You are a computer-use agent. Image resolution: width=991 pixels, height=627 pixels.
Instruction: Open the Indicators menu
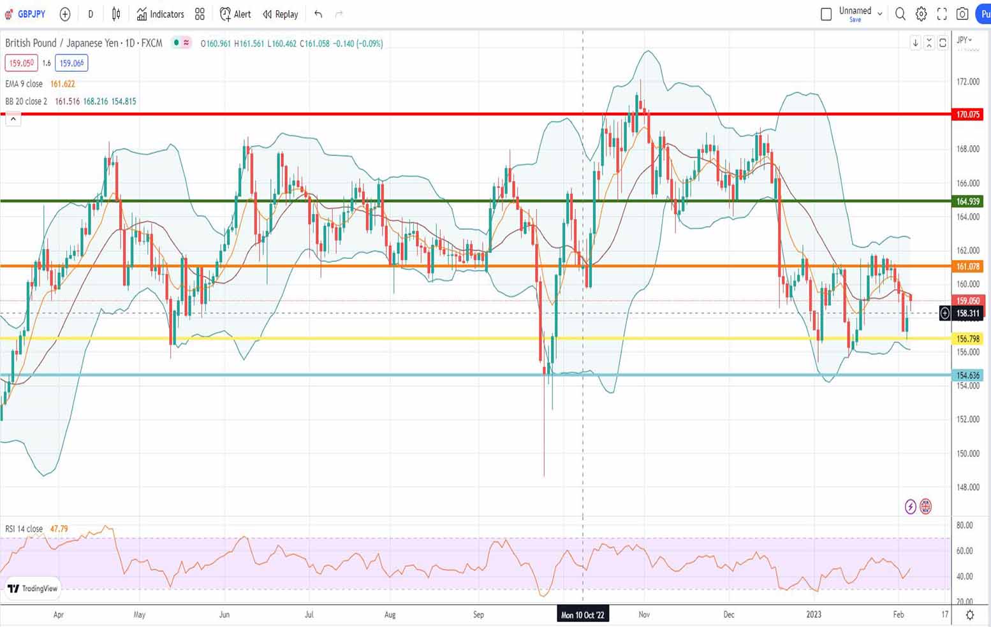[160, 14]
